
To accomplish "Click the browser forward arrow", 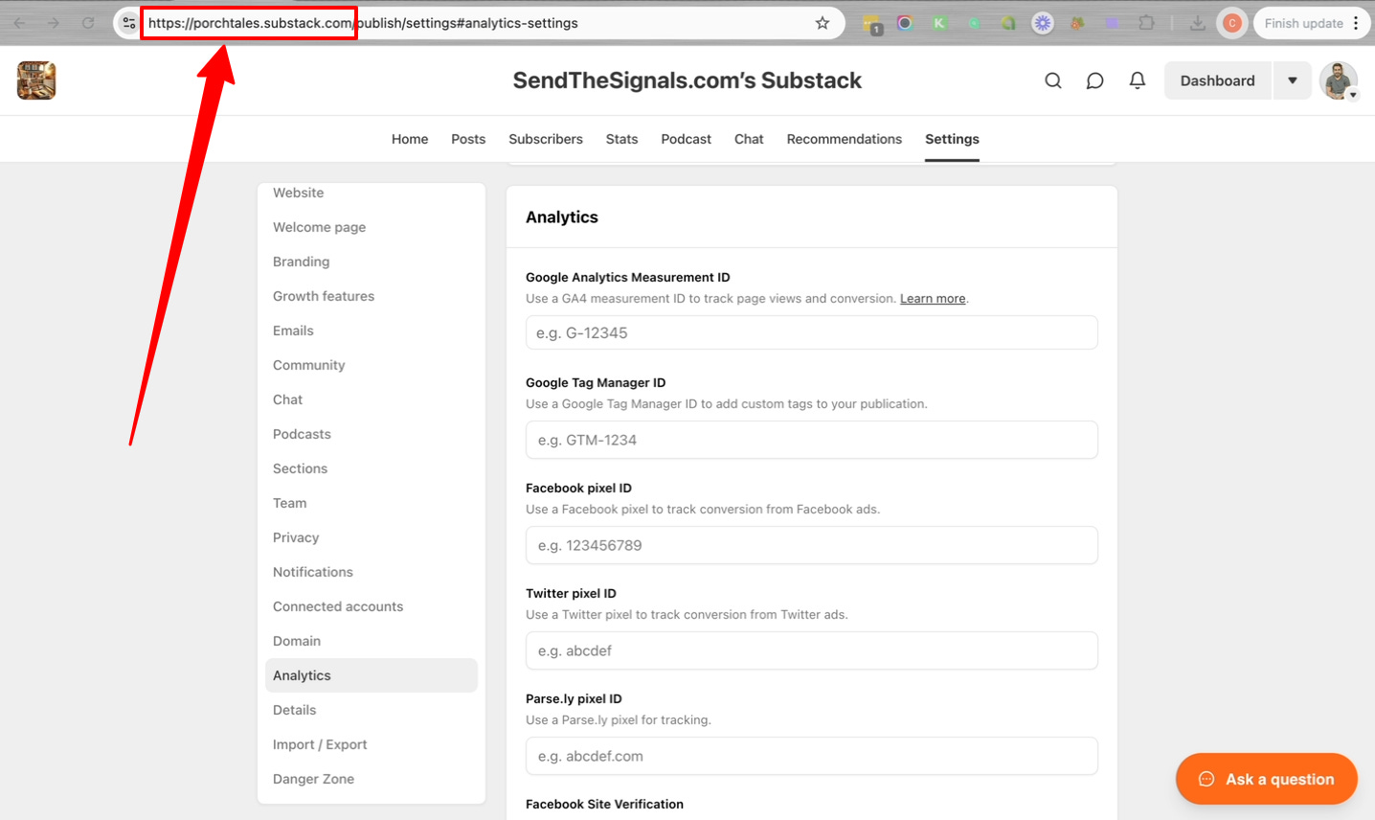I will tap(54, 23).
